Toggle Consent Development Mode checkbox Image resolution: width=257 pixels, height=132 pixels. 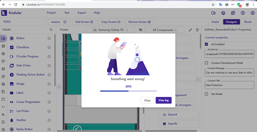point(206,63)
